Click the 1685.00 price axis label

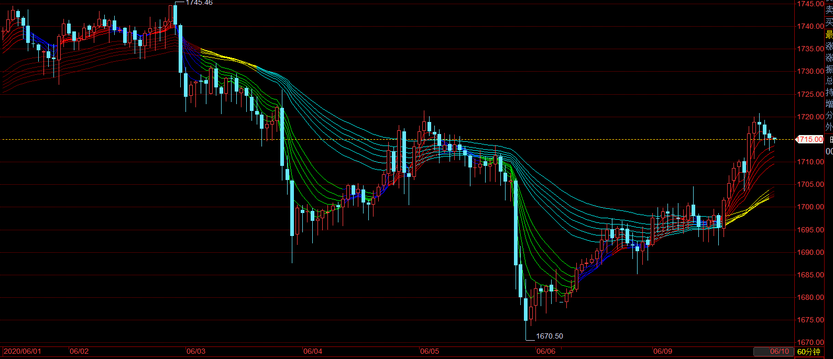(810, 275)
